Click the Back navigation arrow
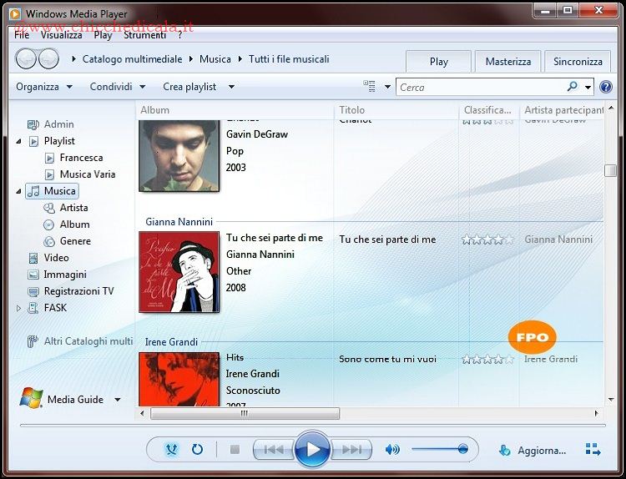The width and height of the screenshot is (626, 479). (x=27, y=59)
